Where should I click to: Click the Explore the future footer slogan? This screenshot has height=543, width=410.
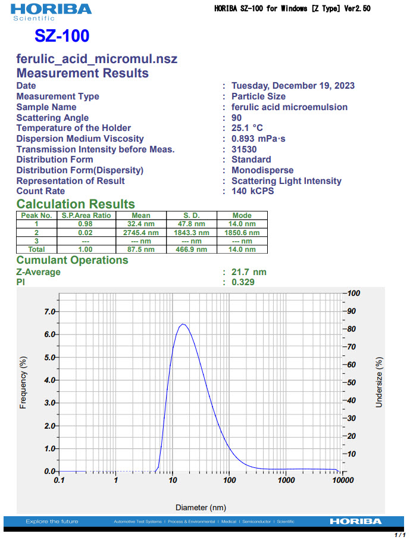click(52, 521)
